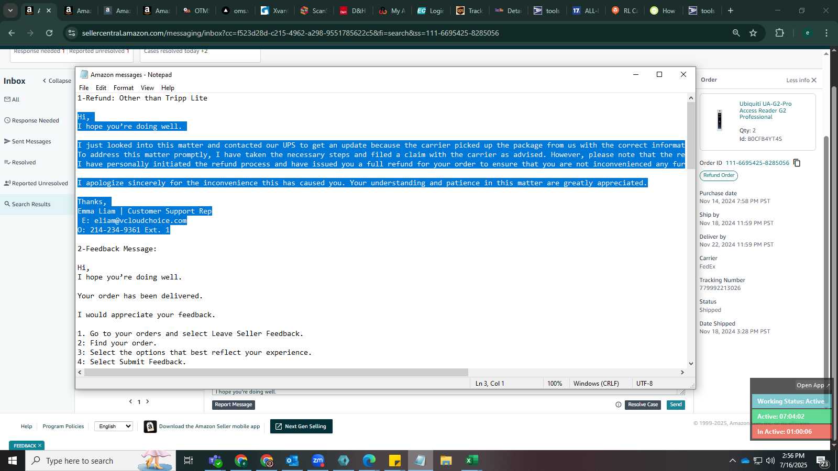View site information icon in address bar
Viewport: 838px width, 471px height.
(72, 33)
